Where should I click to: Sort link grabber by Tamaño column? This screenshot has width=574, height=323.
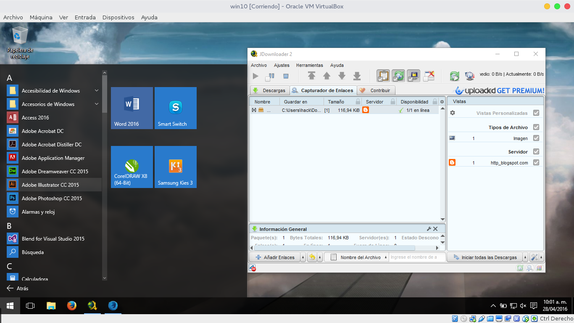point(342,102)
